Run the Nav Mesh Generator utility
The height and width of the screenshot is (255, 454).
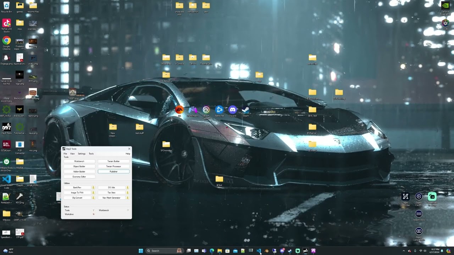coord(111,198)
